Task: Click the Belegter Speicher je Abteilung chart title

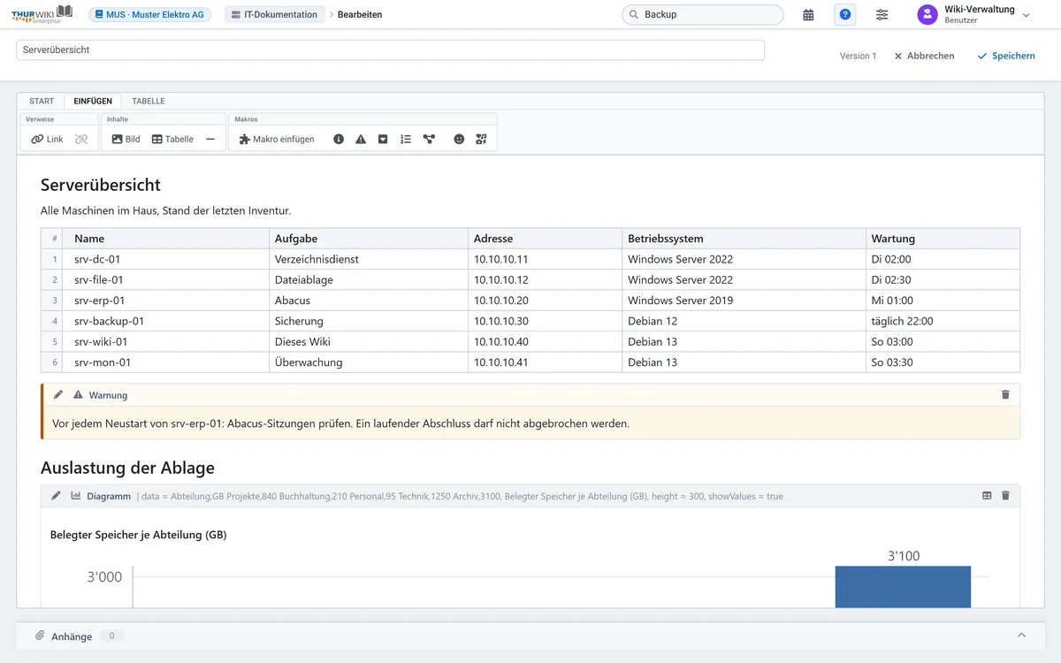Action: click(138, 535)
